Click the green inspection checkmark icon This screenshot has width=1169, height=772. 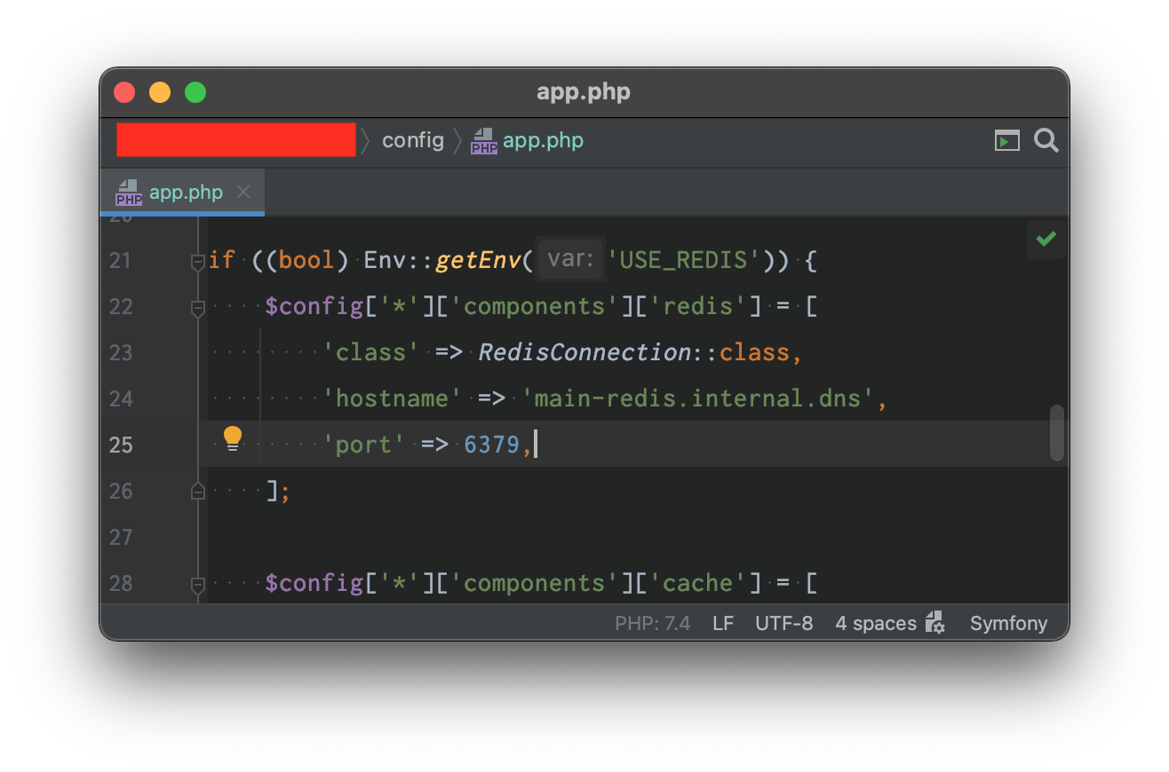[x=1046, y=239]
